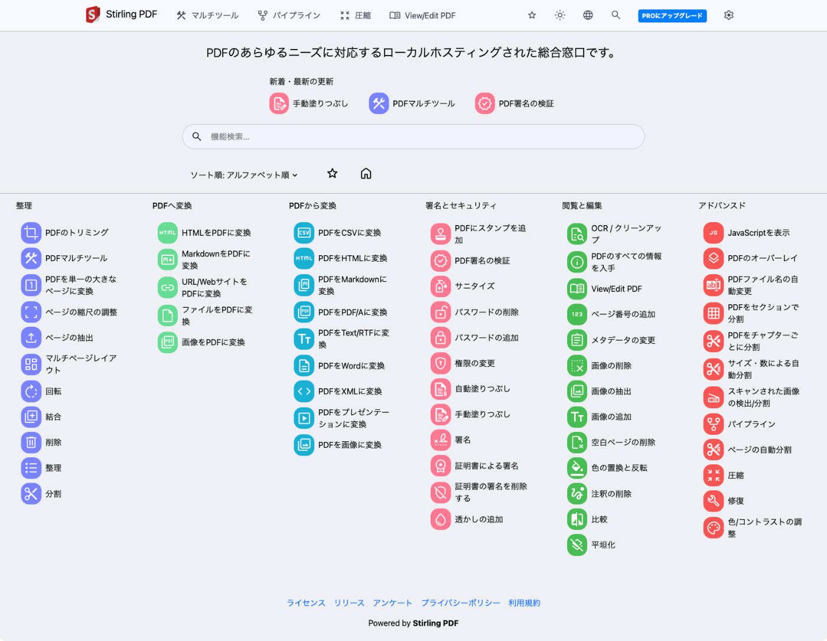Viewport: 827px width, 641px height.
Task: Open the PDFのトリミング crop tool icon
Action: 31,233
